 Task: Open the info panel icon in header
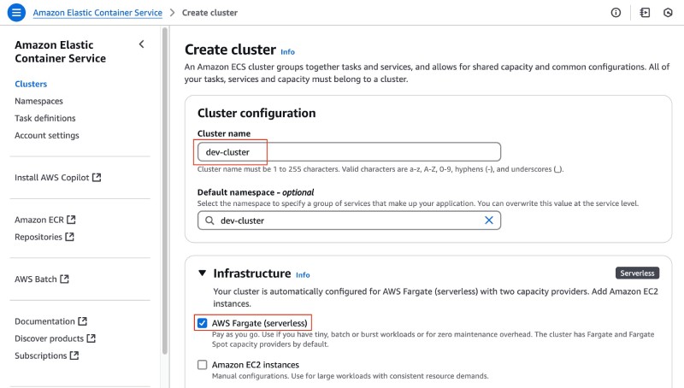tap(616, 13)
